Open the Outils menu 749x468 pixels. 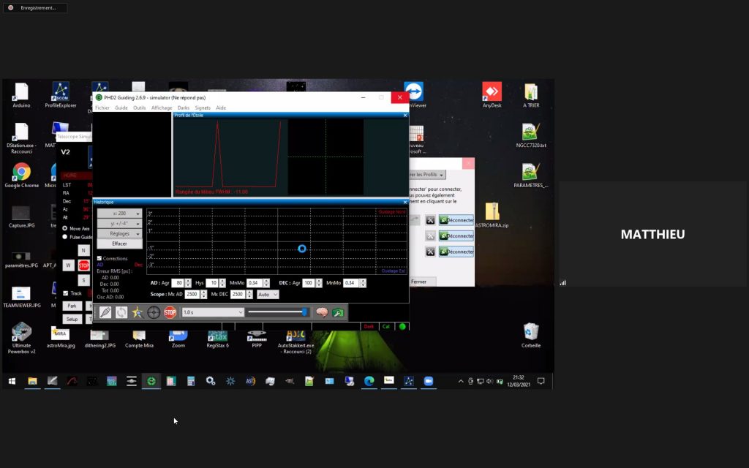140,108
